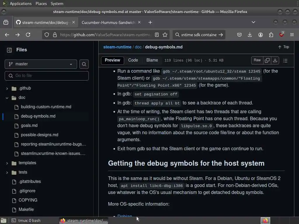299x224 pixels.
Task: Select debug-symbols.md in file tree
Action: (x=38, y=116)
